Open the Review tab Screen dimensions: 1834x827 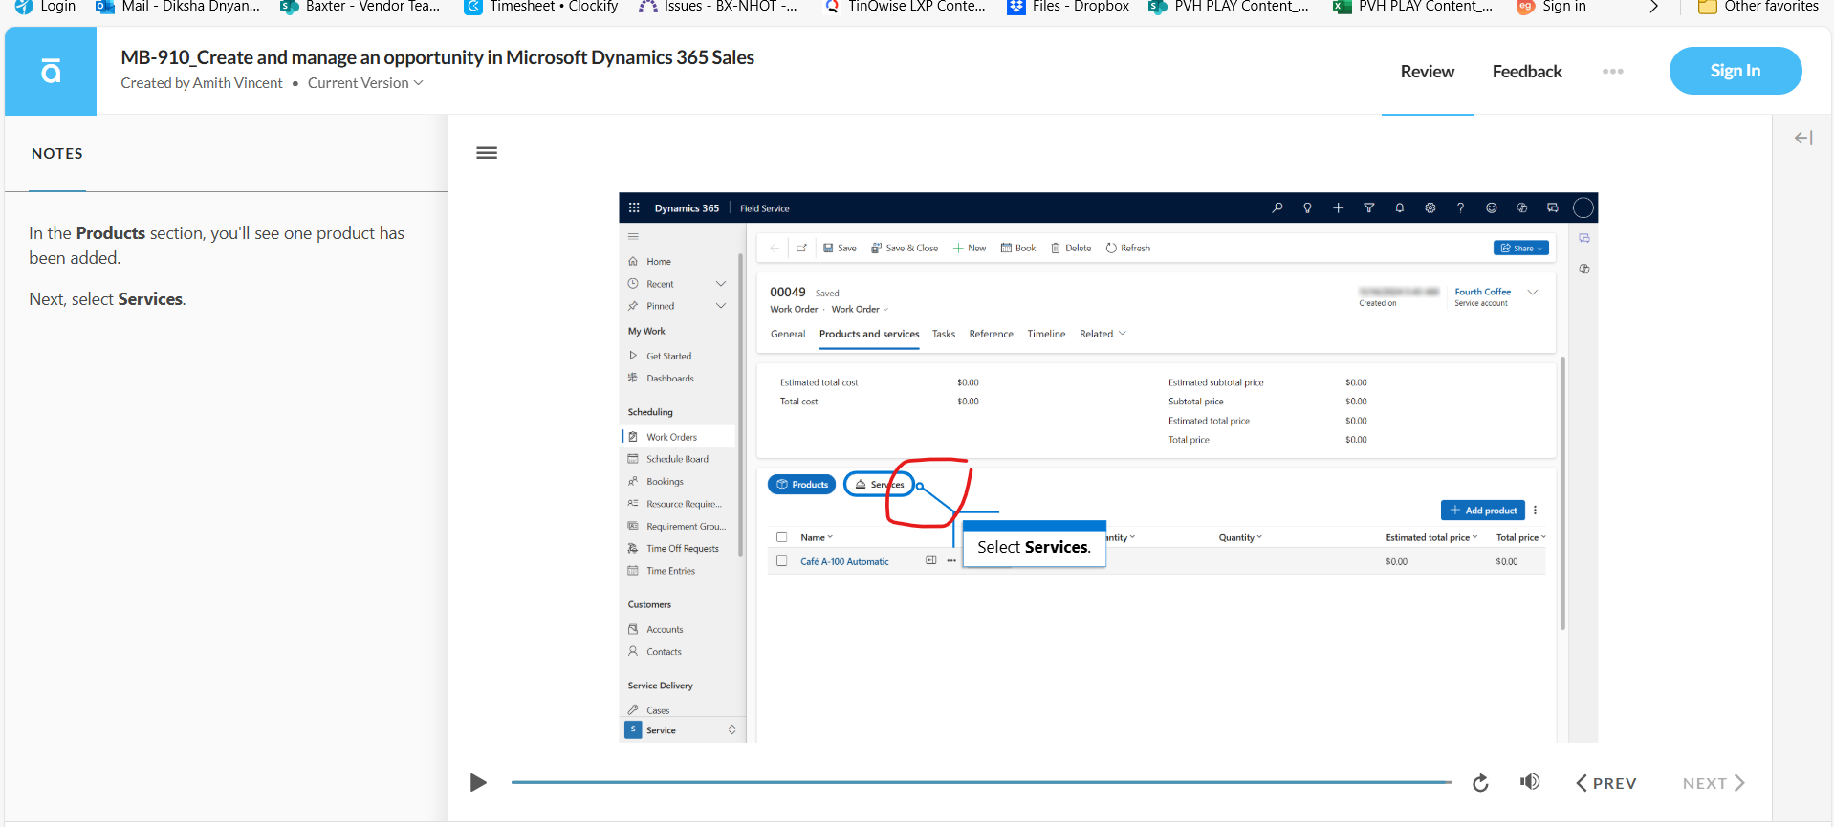(x=1427, y=72)
